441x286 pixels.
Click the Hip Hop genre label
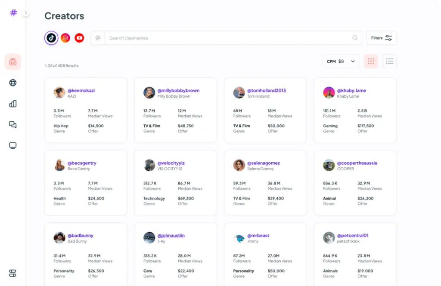[x=61, y=126]
